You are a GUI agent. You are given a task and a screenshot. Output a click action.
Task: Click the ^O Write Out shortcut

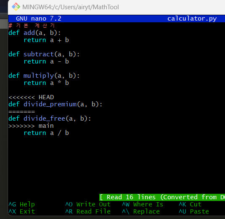point(88,204)
